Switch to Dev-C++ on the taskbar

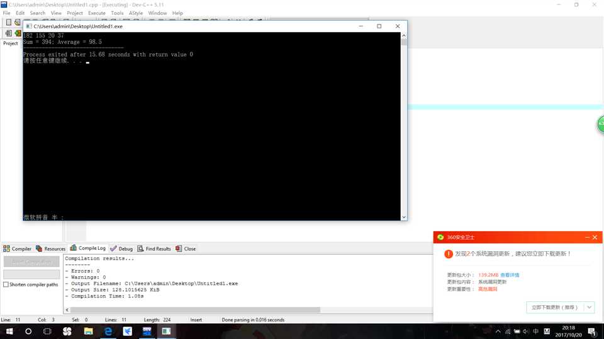coord(147,331)
